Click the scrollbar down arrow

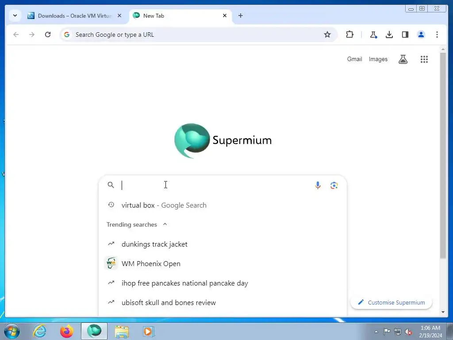[443, 312]
